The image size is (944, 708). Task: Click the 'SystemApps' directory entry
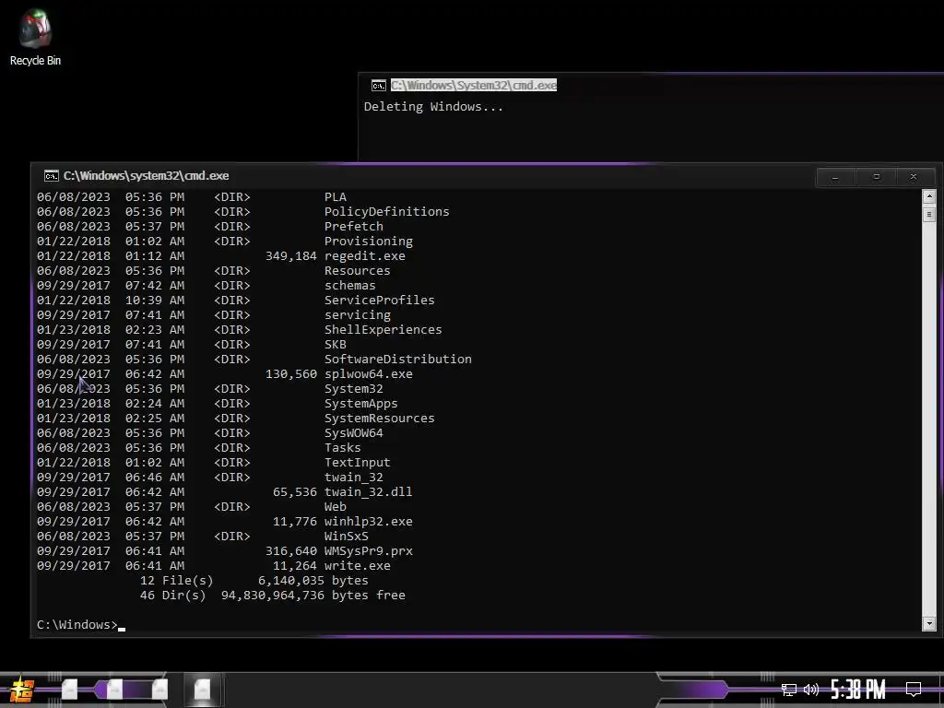point(360,404)
